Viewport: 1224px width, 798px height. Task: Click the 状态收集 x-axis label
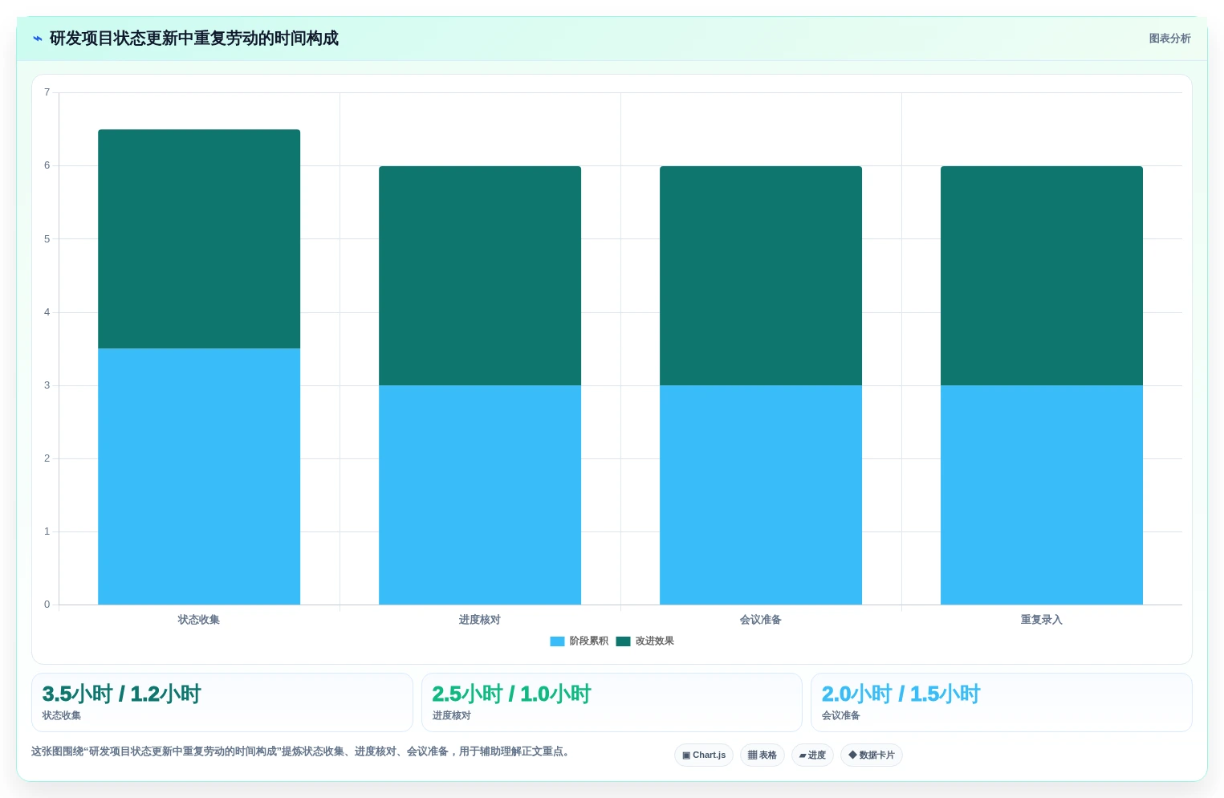[199, 620]
